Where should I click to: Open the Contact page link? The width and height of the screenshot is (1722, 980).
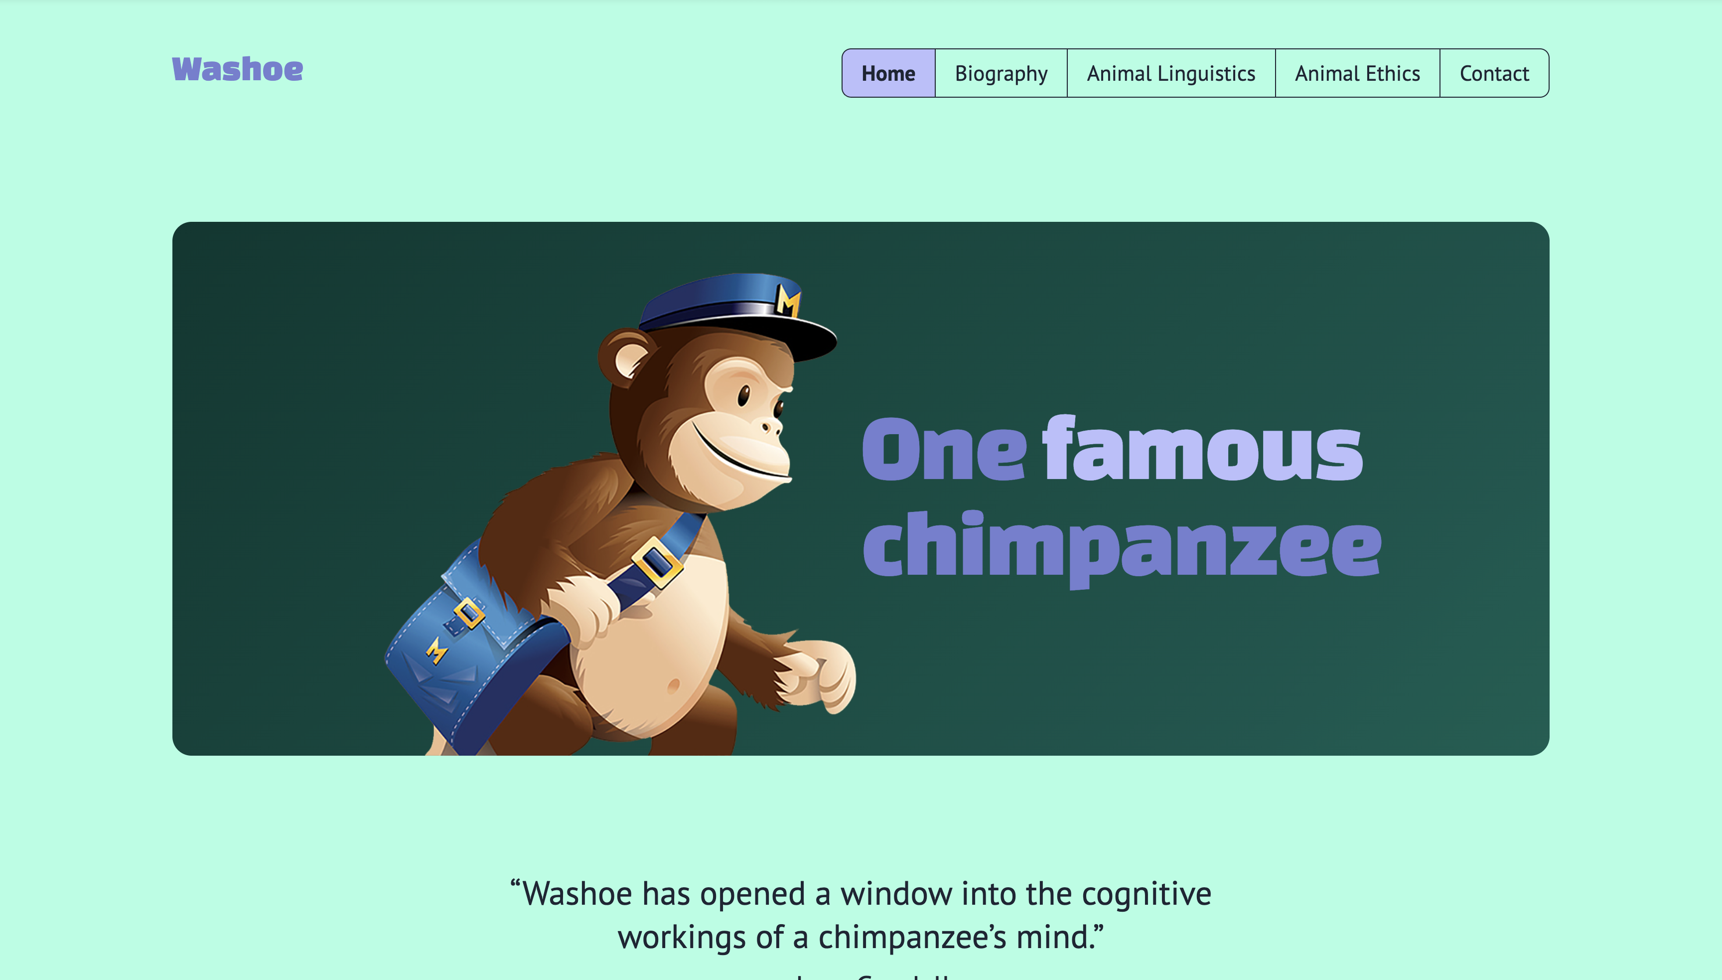click(x=1494, y=73)
